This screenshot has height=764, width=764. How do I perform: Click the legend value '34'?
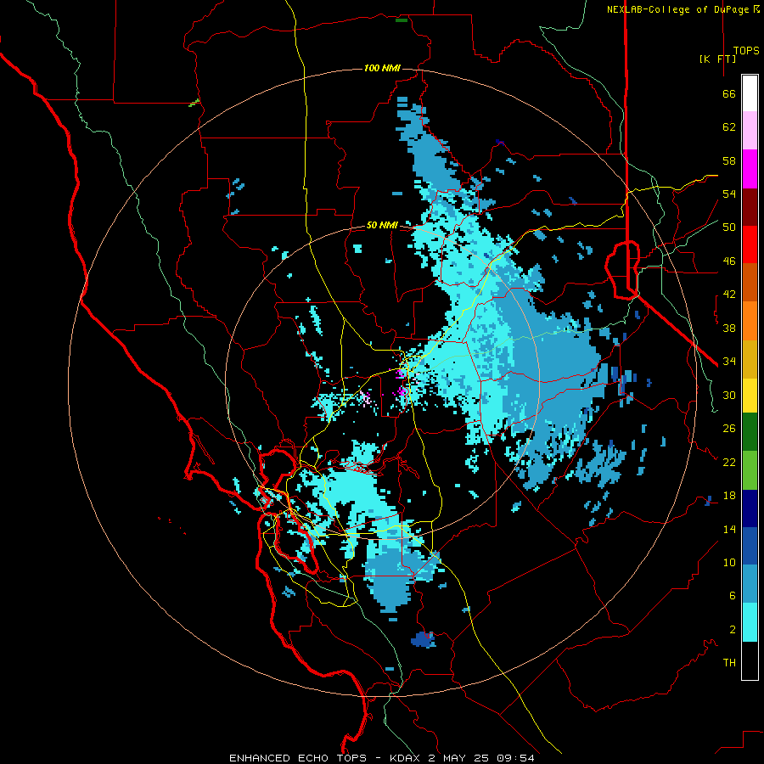click(729, 362)
